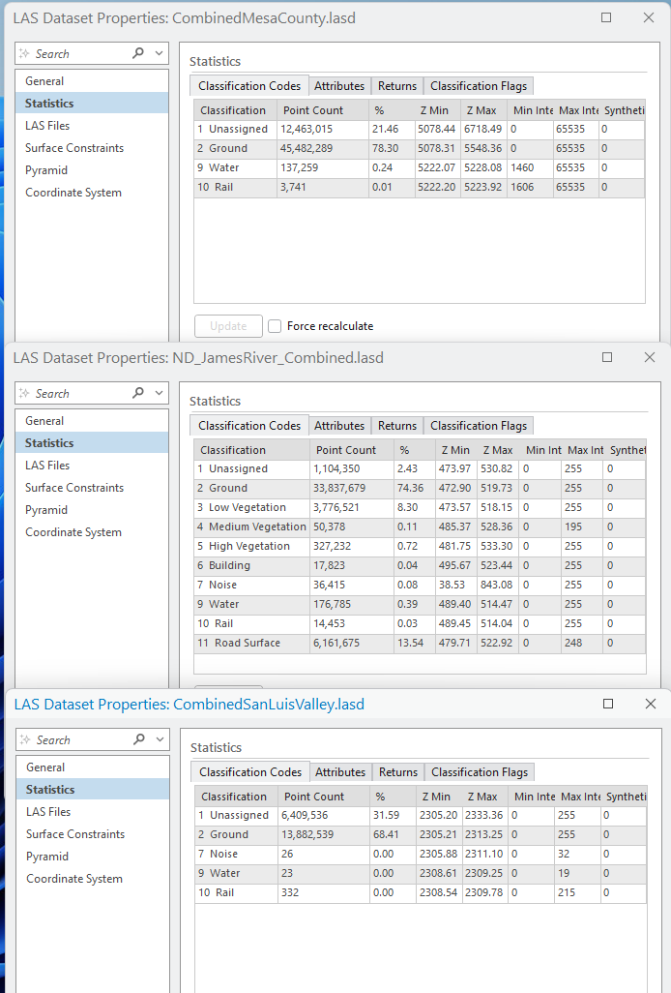Select Pyramid in CombinedSanLuisValley sidebar
671x993 pixels.
(x=47, y=857)
